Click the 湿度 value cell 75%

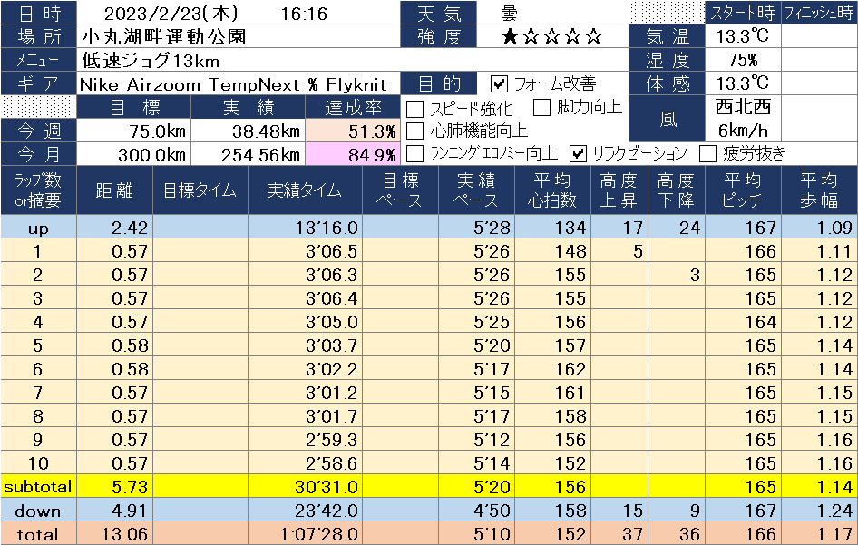click(743, 61)
